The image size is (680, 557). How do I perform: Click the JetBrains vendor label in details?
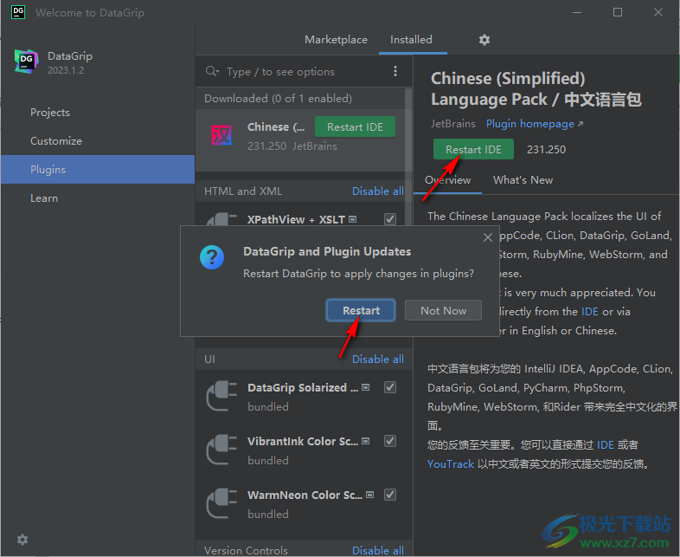452,124
